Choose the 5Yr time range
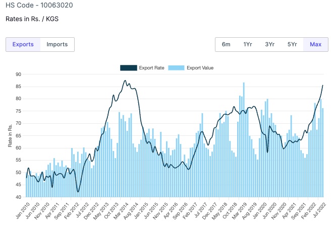334x233 pixels. point(292,44)
